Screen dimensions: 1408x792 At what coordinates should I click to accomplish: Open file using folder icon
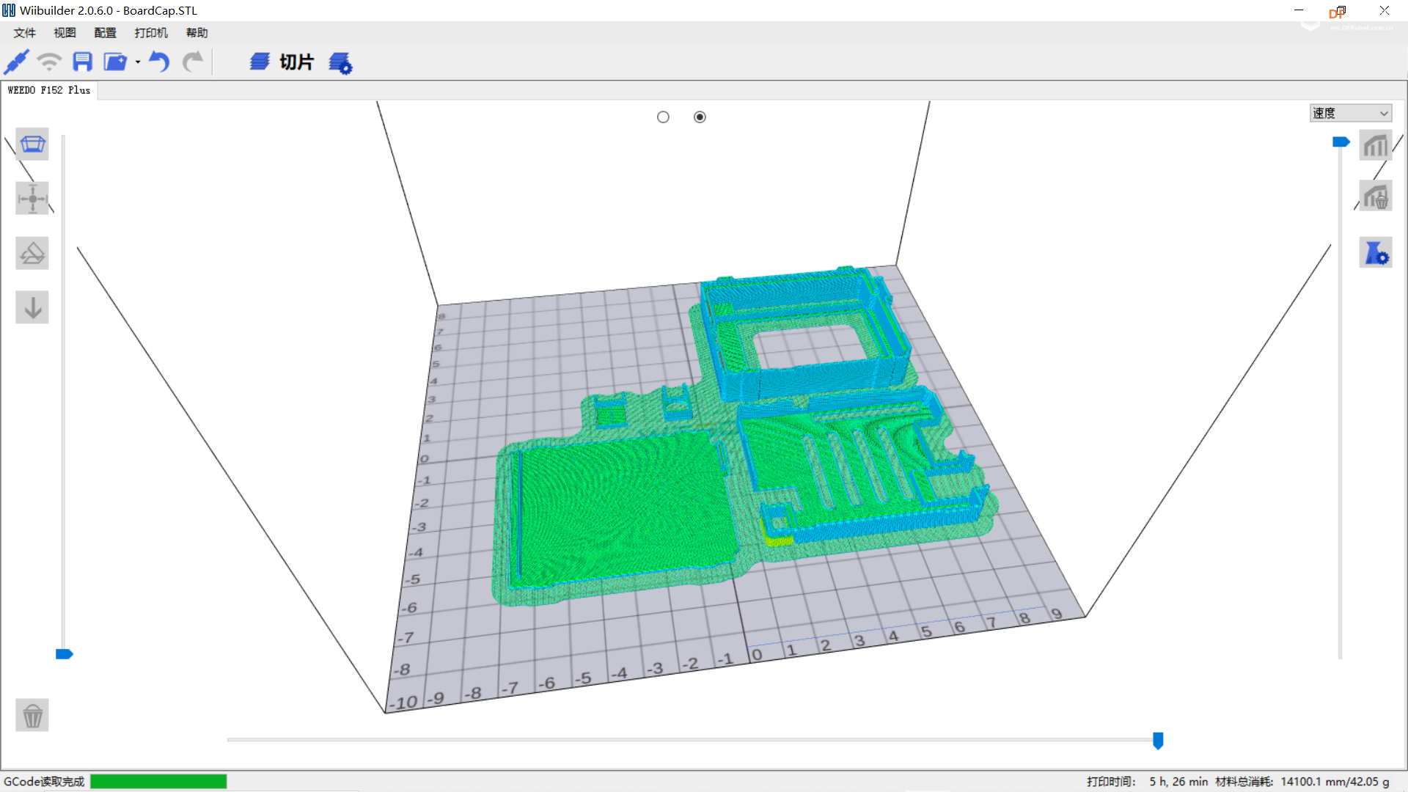coord(114,62)
